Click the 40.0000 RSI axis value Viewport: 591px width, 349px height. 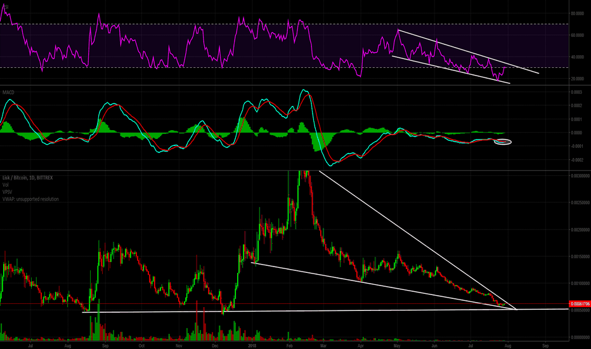(578, 57)
